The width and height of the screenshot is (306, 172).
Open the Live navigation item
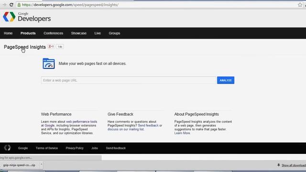pos(98,33)
